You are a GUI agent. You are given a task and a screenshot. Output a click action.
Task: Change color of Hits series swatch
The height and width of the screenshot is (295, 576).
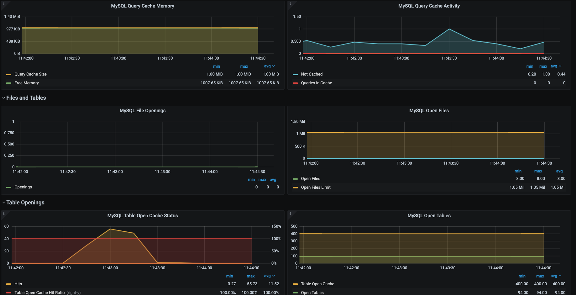click(9, 284)
